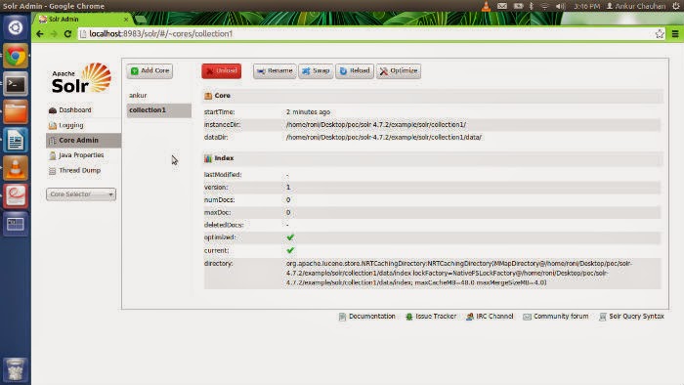Swap the selected core
Image resolution: width=684 pixels, height=385 pixels.
point(316,70)
